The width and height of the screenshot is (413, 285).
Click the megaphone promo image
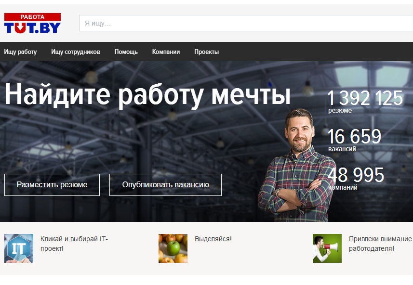pyautogui.click(x=327, y=248)
